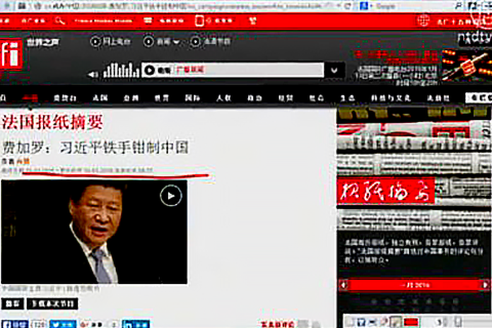The width and height of the screenshot is (492, 328).
Task: Expand the audio player program dropdown arrow
Action: [x=333, y=70]
